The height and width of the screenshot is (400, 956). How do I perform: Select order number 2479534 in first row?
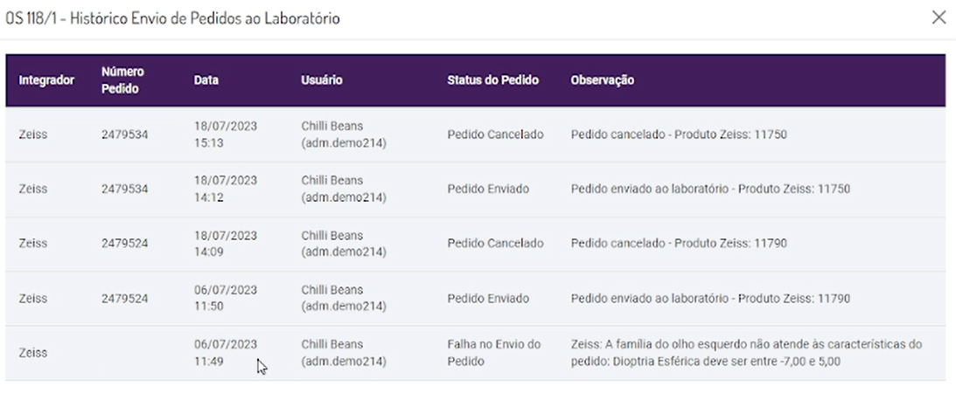(124, 134)
